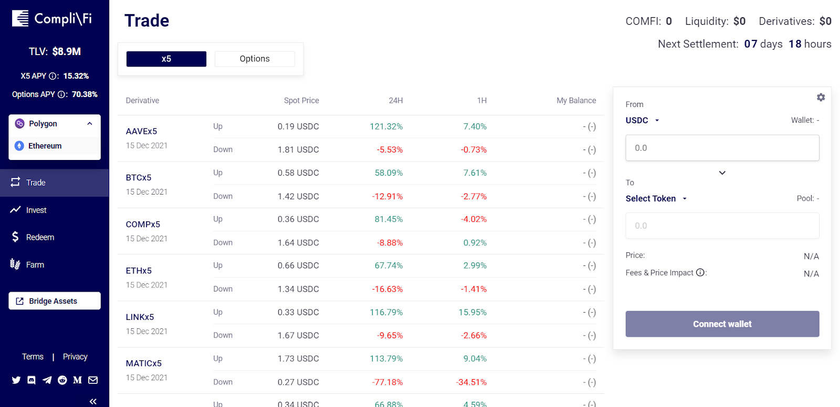Click the Next Settlement countdown text

point(744,44)
